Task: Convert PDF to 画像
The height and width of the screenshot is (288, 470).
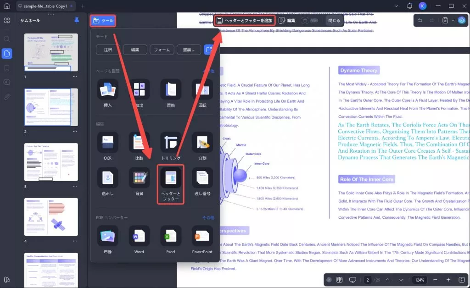Action: (107, 240)
